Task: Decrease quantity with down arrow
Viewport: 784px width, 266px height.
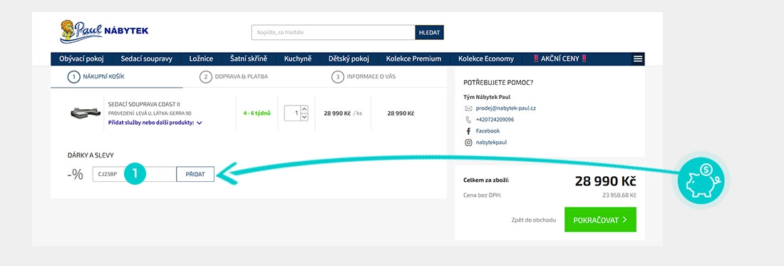Action: pyautogui.click(x=304, y=117)
